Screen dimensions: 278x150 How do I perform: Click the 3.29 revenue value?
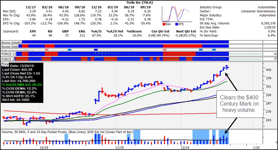pyautogui.click(x=33, y=11)
